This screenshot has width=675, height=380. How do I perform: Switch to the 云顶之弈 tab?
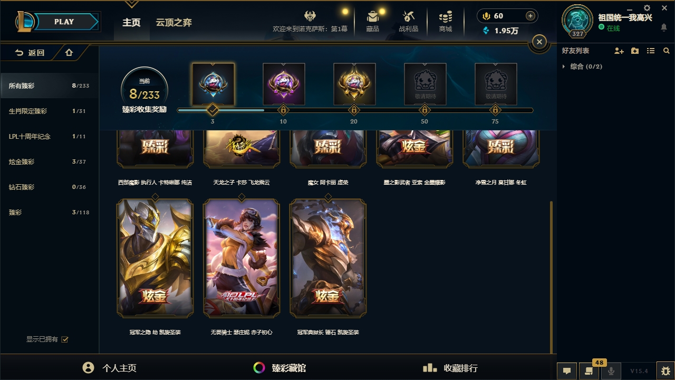click(x=173, y=23)
